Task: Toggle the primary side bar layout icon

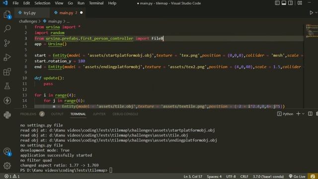Action: tap(277, 3)
